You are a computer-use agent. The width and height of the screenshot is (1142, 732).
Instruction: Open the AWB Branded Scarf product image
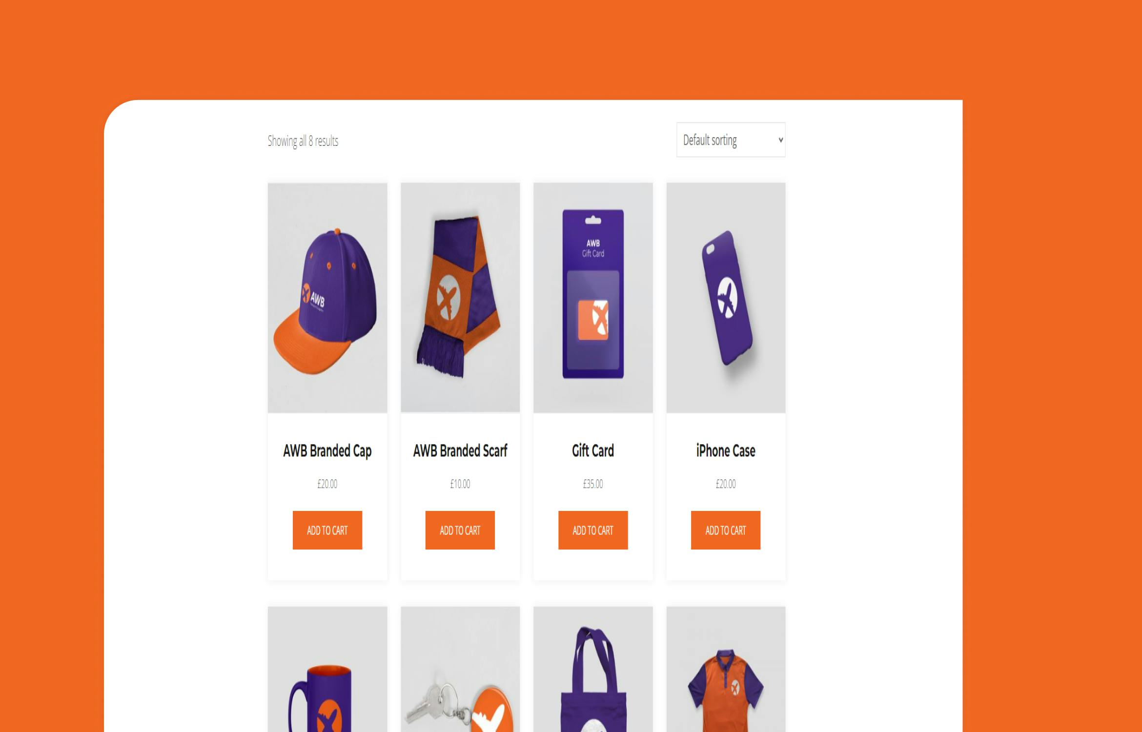click(460, 298)
